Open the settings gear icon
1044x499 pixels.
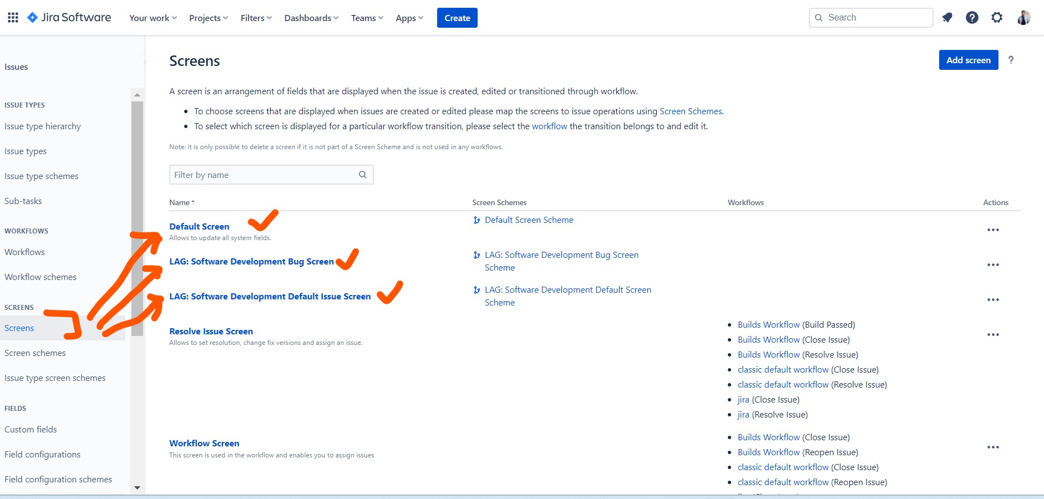997,18
